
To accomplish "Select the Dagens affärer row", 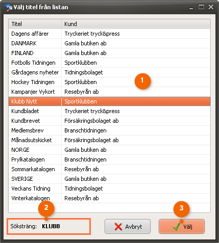I will [x=109, y=34].
